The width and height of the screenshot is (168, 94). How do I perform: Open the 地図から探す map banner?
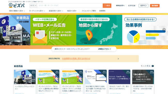click(99, 30)
